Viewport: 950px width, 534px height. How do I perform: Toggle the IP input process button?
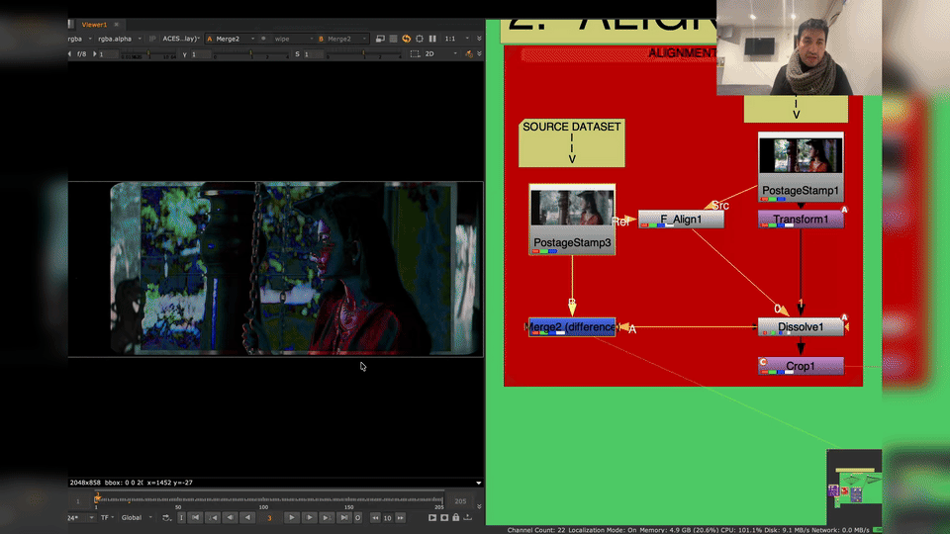(152, 39)
